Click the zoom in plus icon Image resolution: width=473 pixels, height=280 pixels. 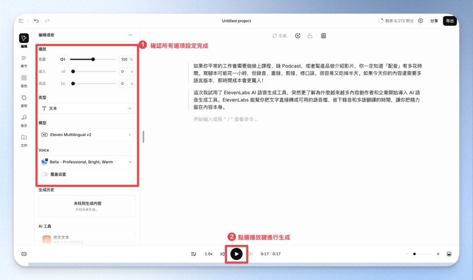click(438, 254)
